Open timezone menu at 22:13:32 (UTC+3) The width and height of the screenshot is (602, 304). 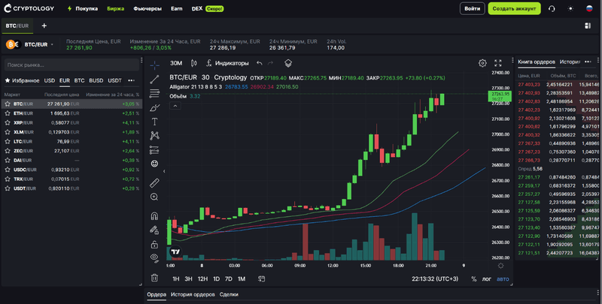(x=435, y=278)
